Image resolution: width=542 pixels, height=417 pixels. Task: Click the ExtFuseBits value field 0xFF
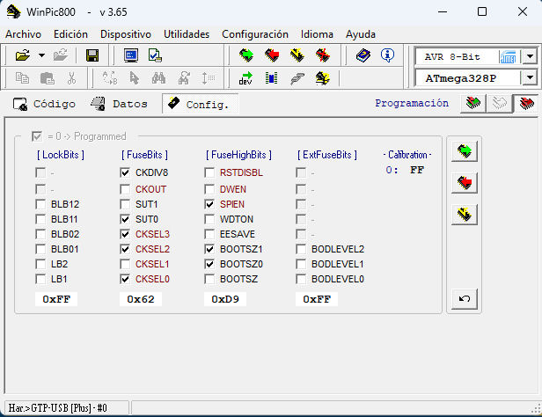(x=317, y=299)
